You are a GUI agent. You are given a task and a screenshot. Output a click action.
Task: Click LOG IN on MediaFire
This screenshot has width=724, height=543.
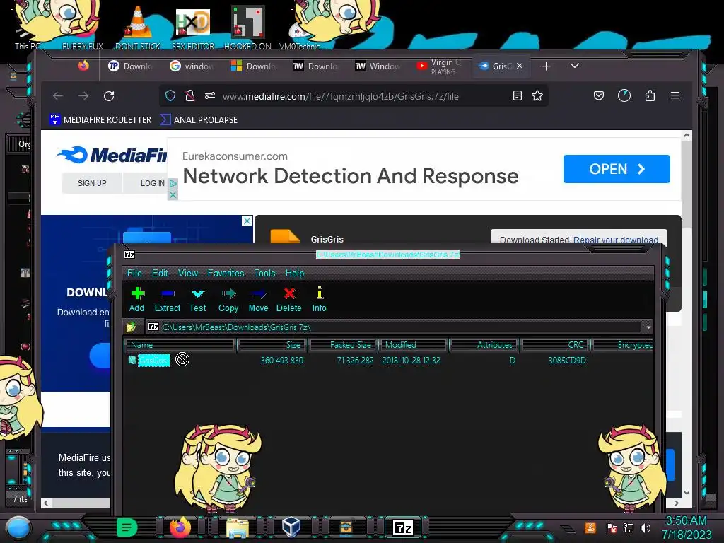tap(153, 183)
